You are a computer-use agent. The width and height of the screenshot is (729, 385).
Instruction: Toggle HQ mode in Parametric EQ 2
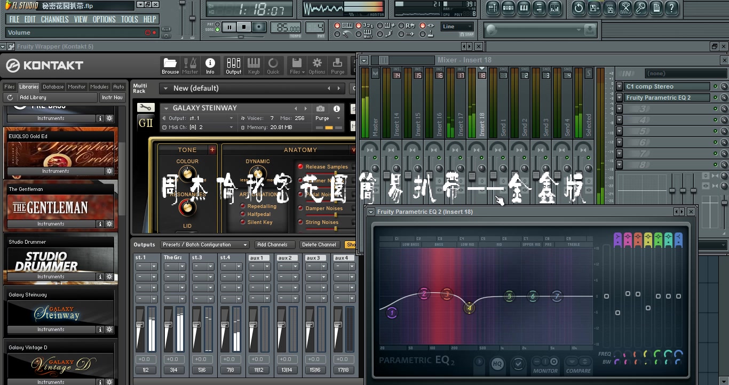(x=497, y=364)
